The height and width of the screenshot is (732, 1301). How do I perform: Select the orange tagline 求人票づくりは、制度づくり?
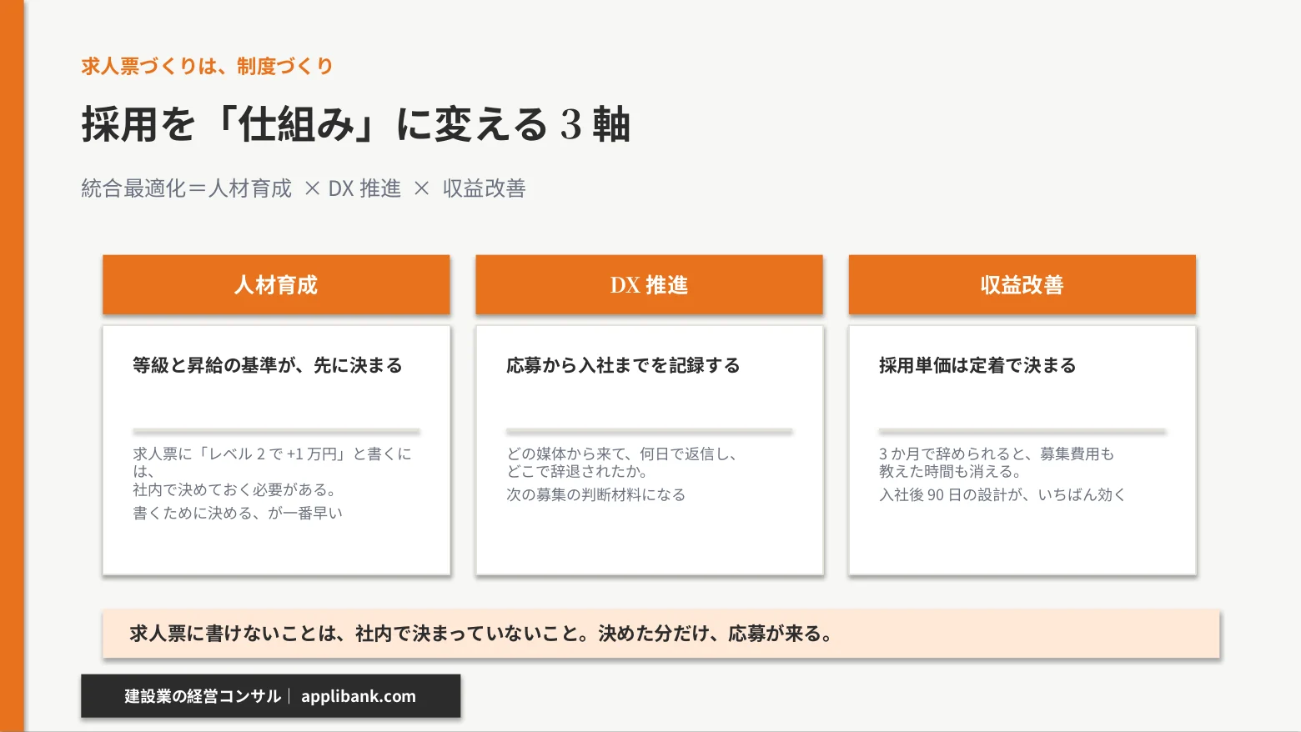[207, 66]
